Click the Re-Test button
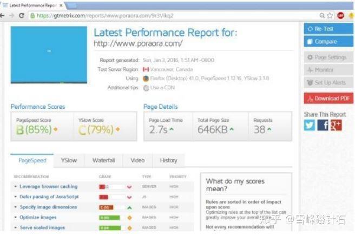 click(x=328, y=29)
